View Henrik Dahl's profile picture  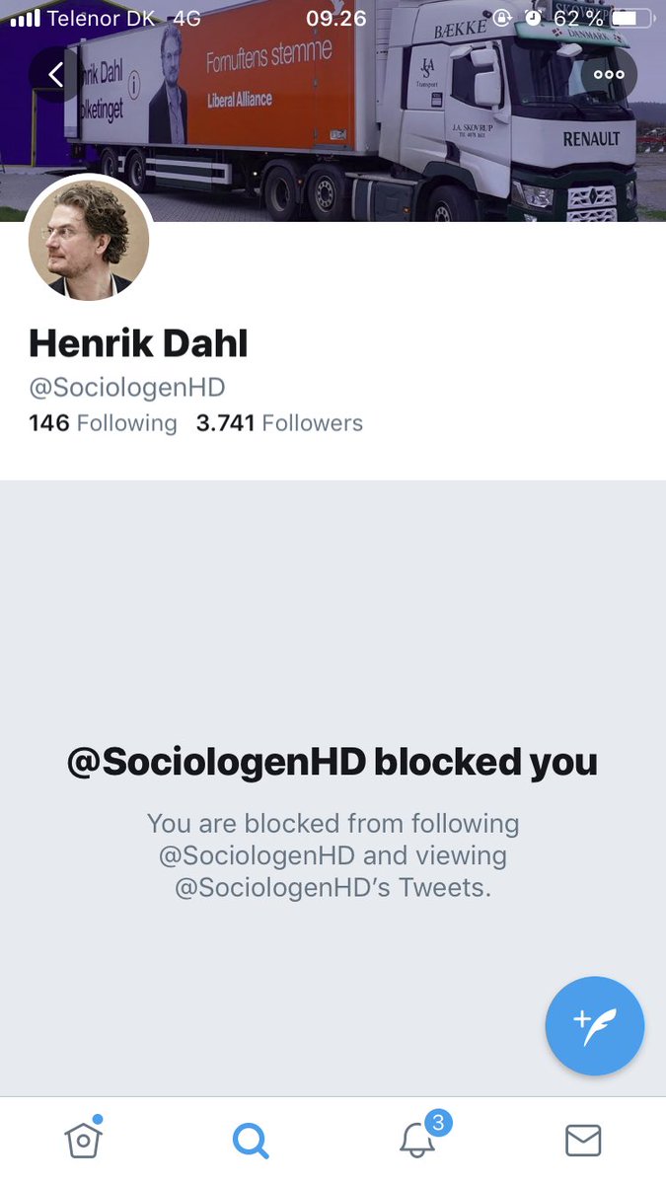click(89, 239)
